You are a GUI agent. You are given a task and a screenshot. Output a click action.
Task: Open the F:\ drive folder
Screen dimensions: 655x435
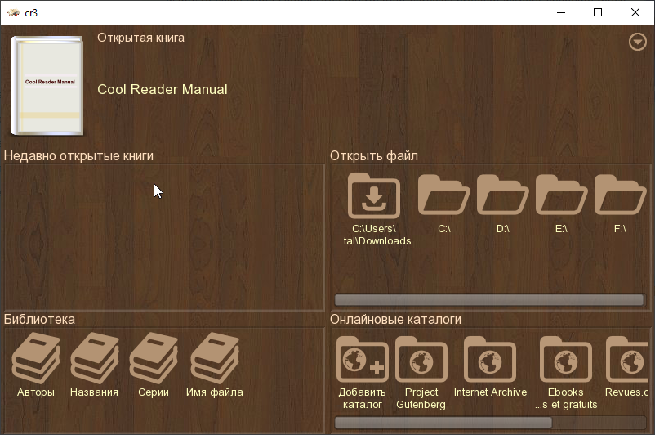pyautogui.click(x=621, y=195)
